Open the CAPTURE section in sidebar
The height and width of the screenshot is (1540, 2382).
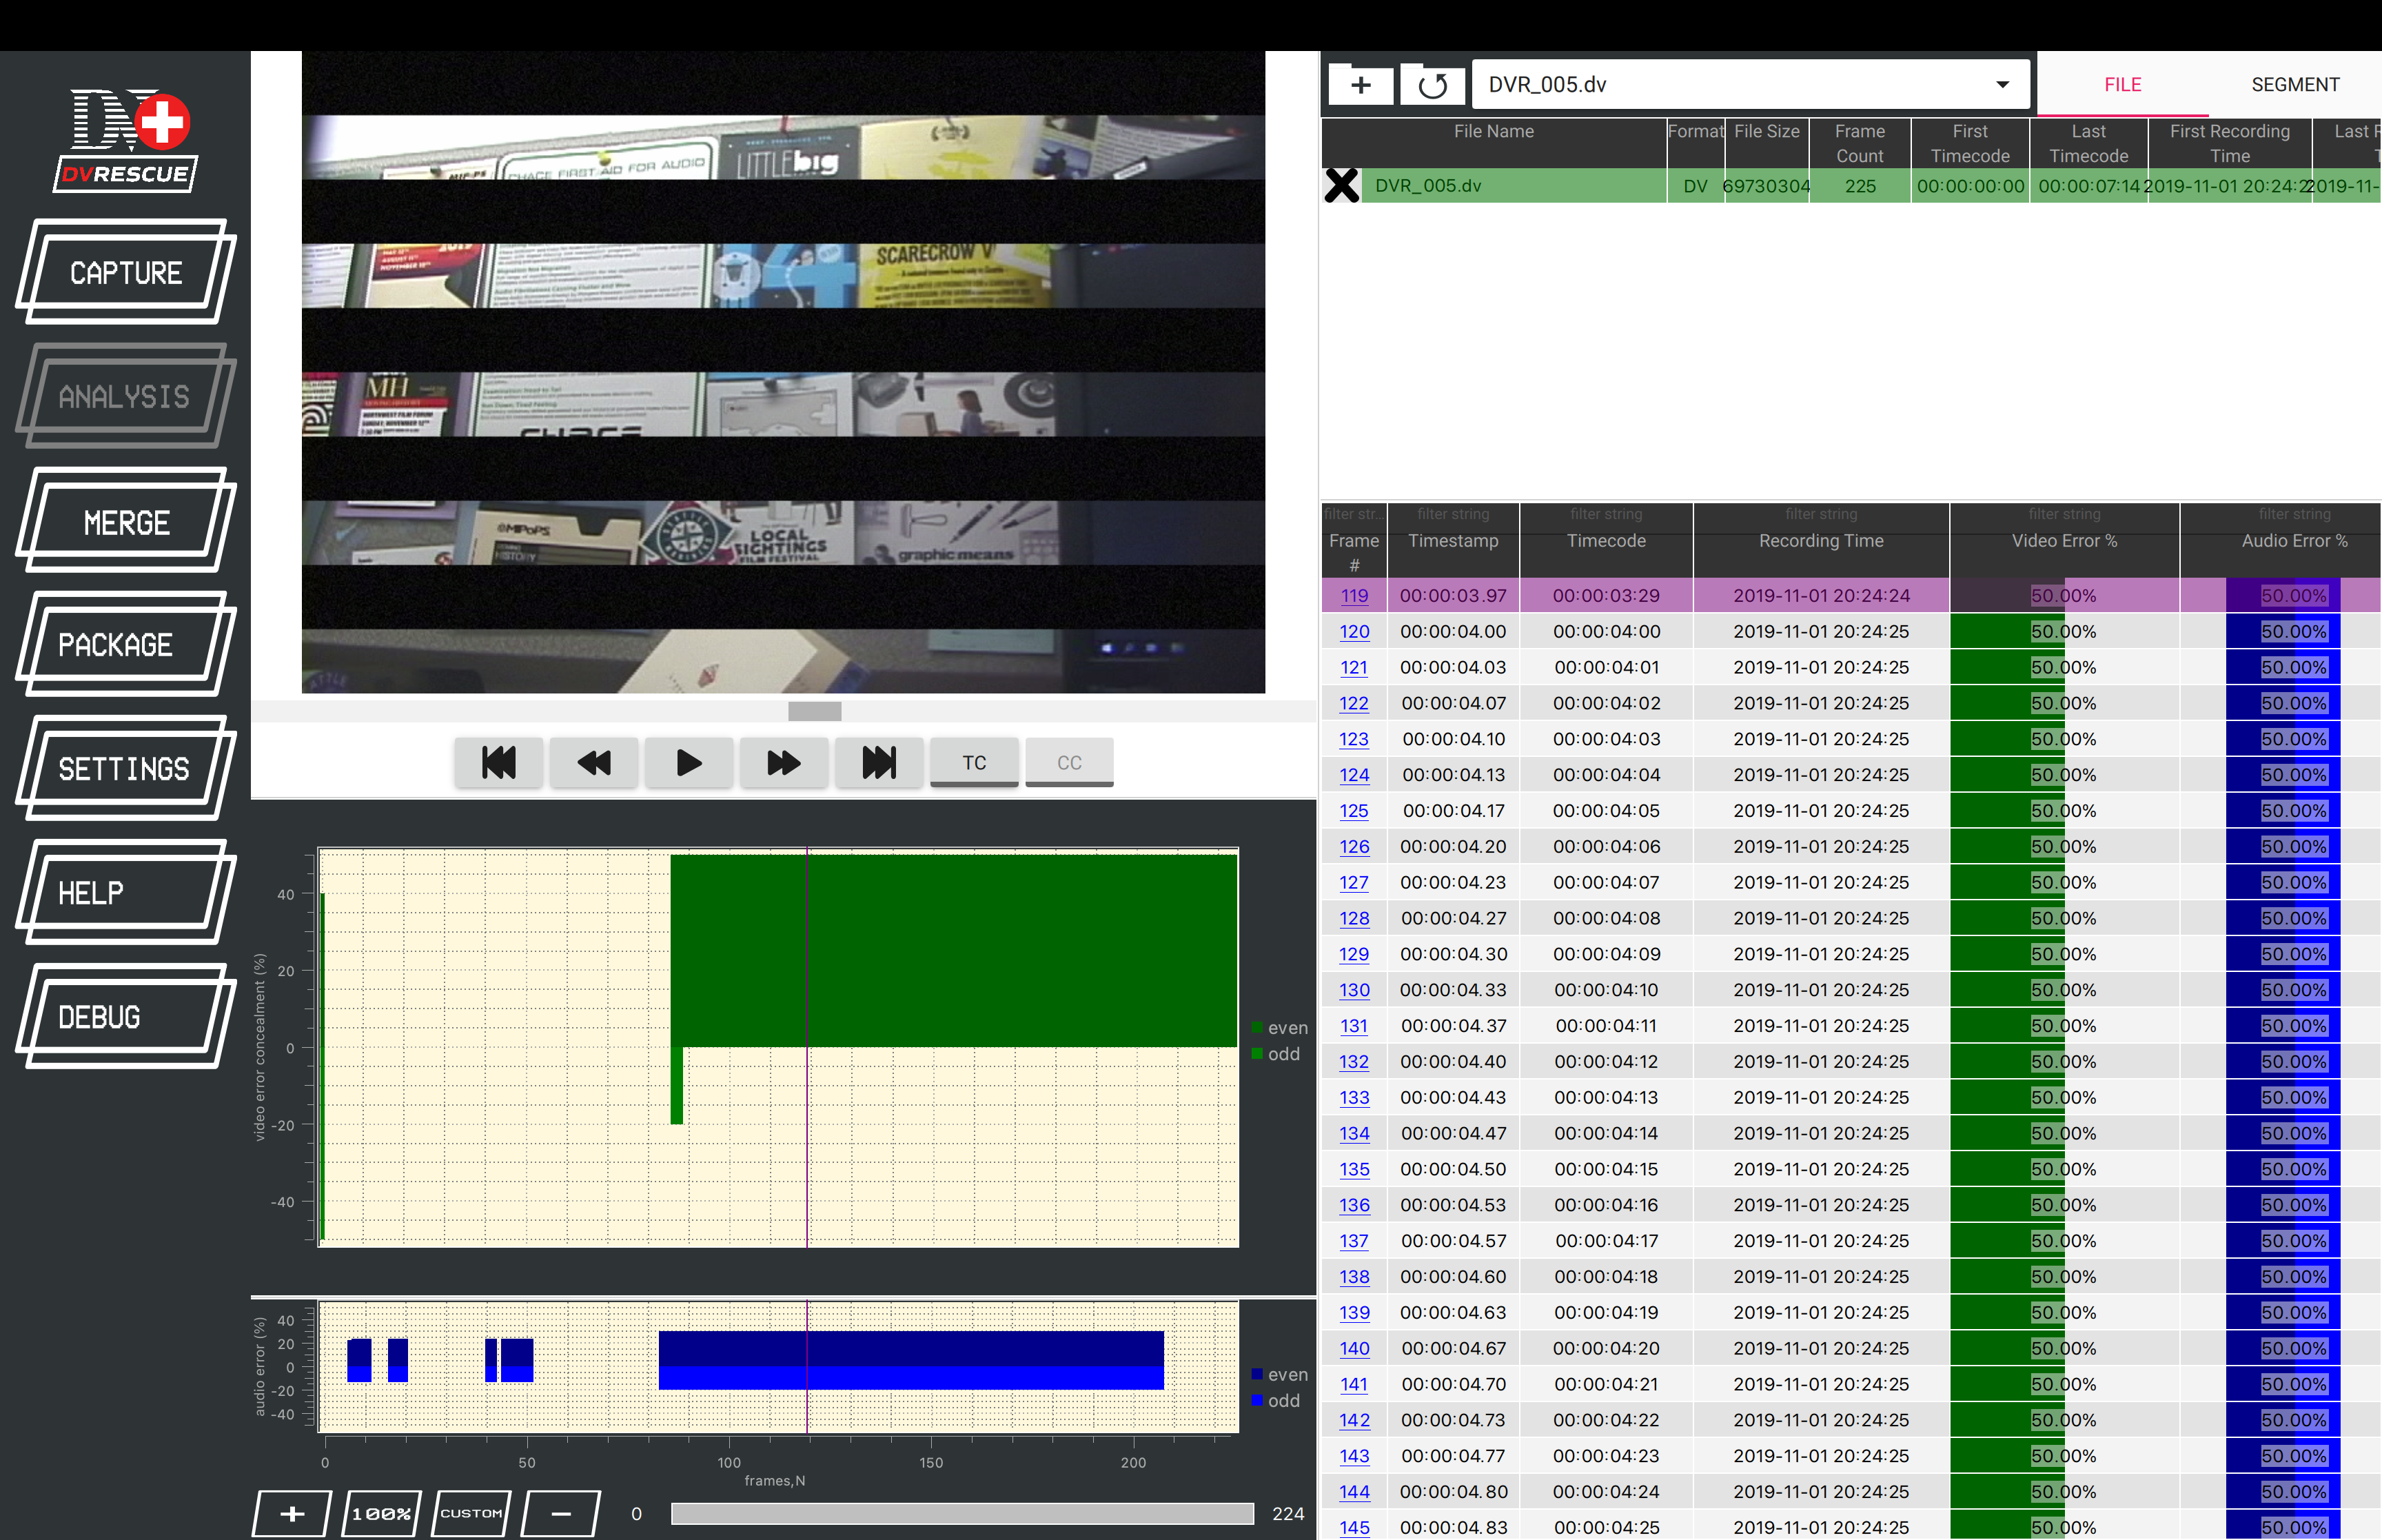(x=126, y=272)
